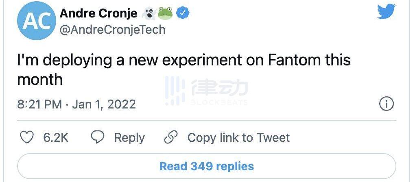Click the word month in the tweet
The width and height of the screenshot is (413, 182).
click(40, 79)
